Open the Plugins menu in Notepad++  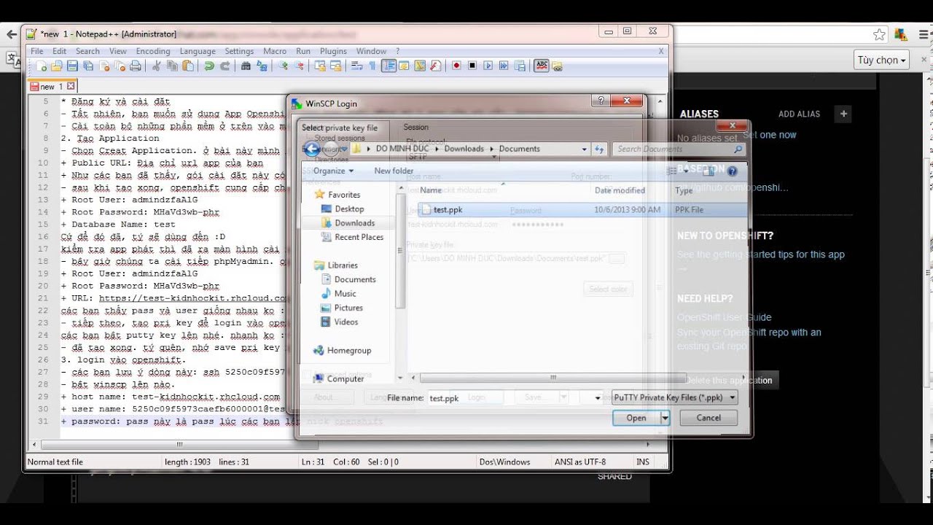334,51
